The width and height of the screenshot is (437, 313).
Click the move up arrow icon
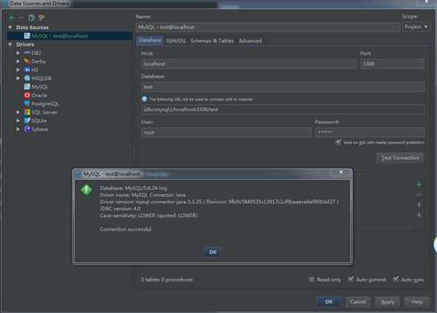coord(418,206)
